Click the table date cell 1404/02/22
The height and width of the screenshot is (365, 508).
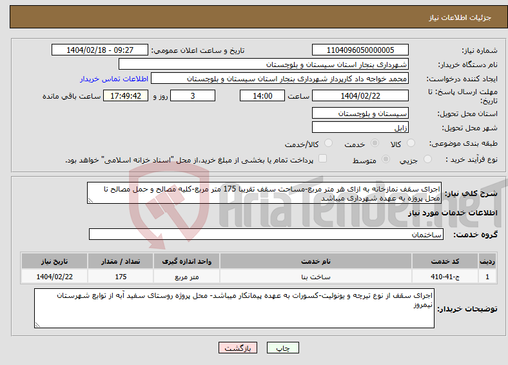[54, 277]
